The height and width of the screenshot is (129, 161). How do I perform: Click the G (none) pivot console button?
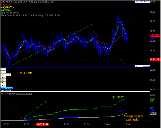tap(6, 75)
